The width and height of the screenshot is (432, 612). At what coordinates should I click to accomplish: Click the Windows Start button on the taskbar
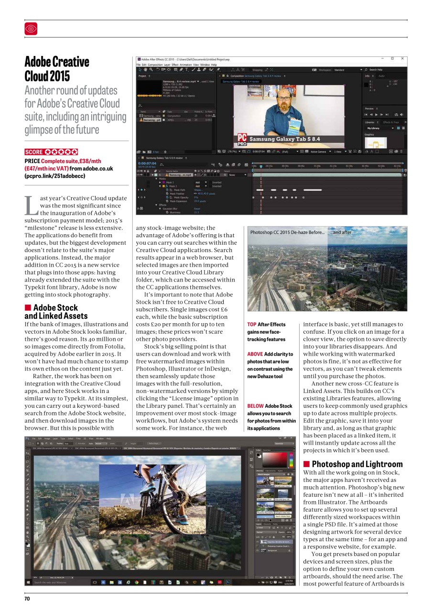click(x=28, y=582)
